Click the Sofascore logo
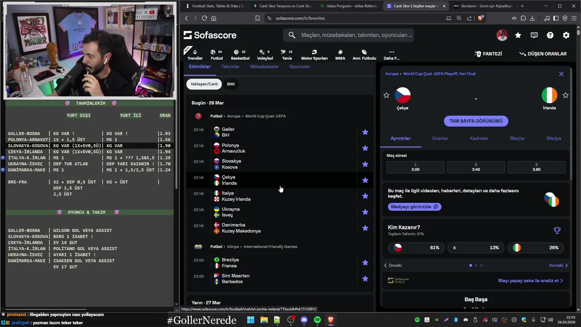The width and height of the screenshot is (581, 327). [x=210, y=35]
